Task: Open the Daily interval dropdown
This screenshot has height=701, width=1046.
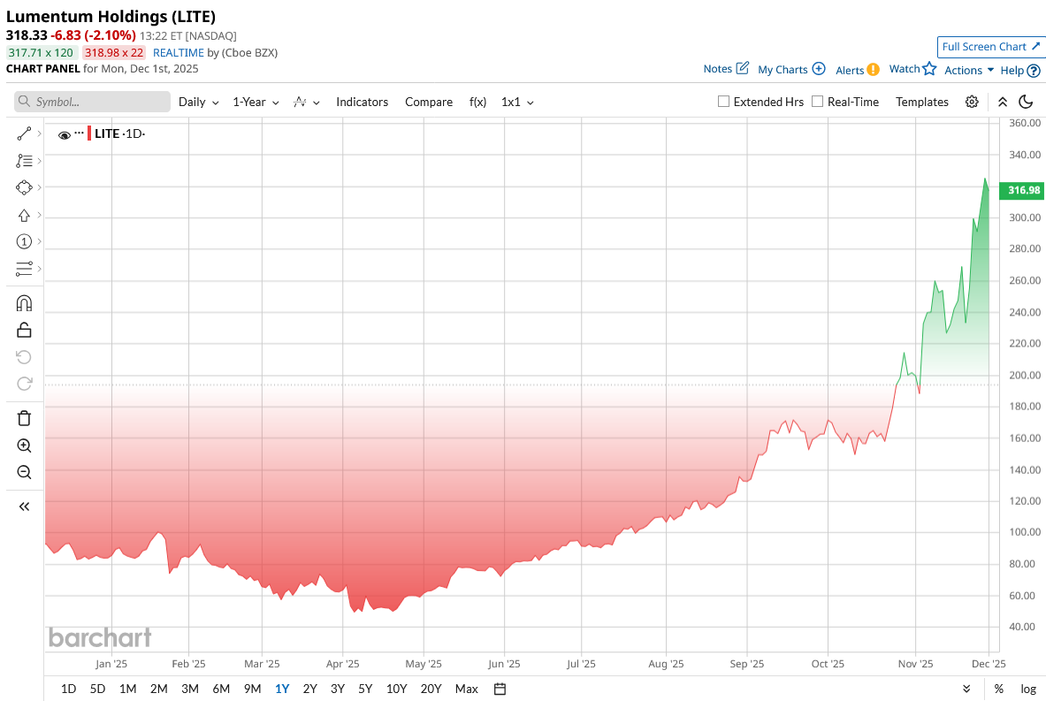Action: [199, 102]
